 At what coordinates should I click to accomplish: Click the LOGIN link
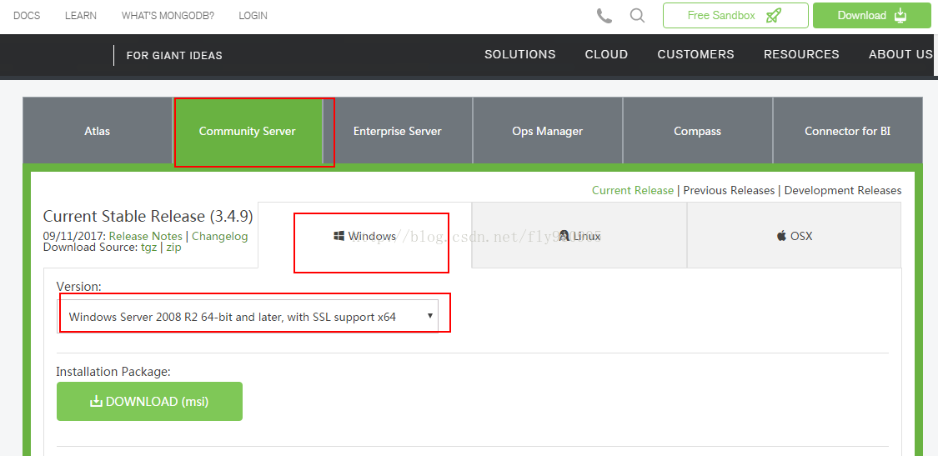(253, 16)
